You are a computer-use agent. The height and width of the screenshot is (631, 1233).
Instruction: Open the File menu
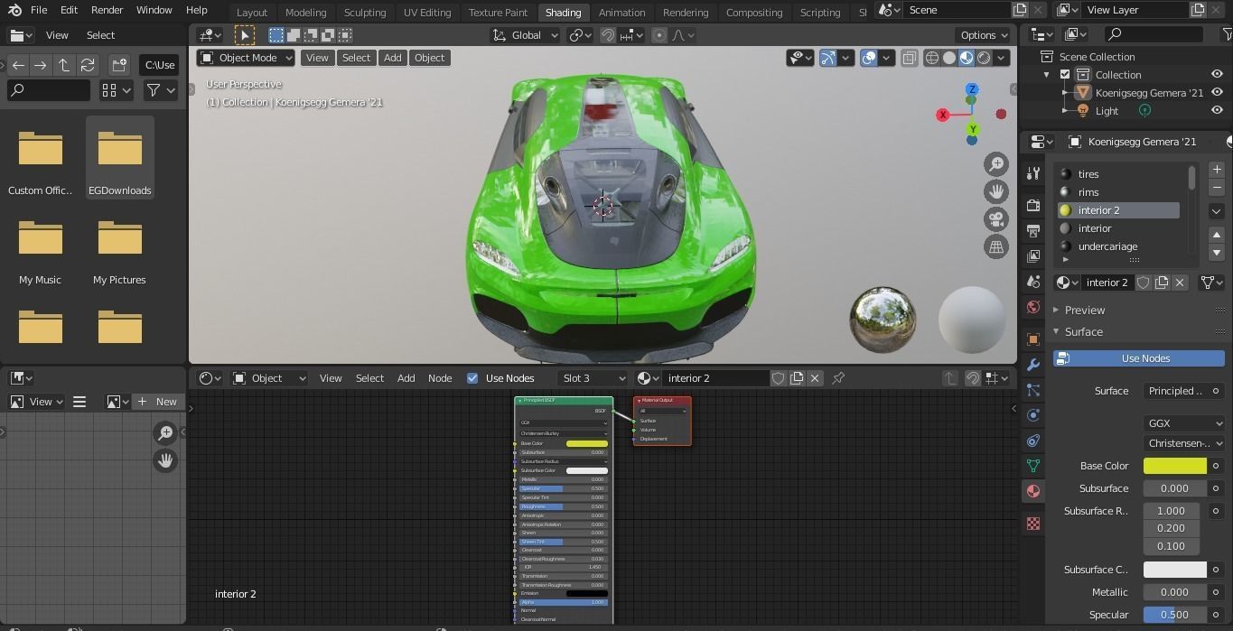click(39, 10)
